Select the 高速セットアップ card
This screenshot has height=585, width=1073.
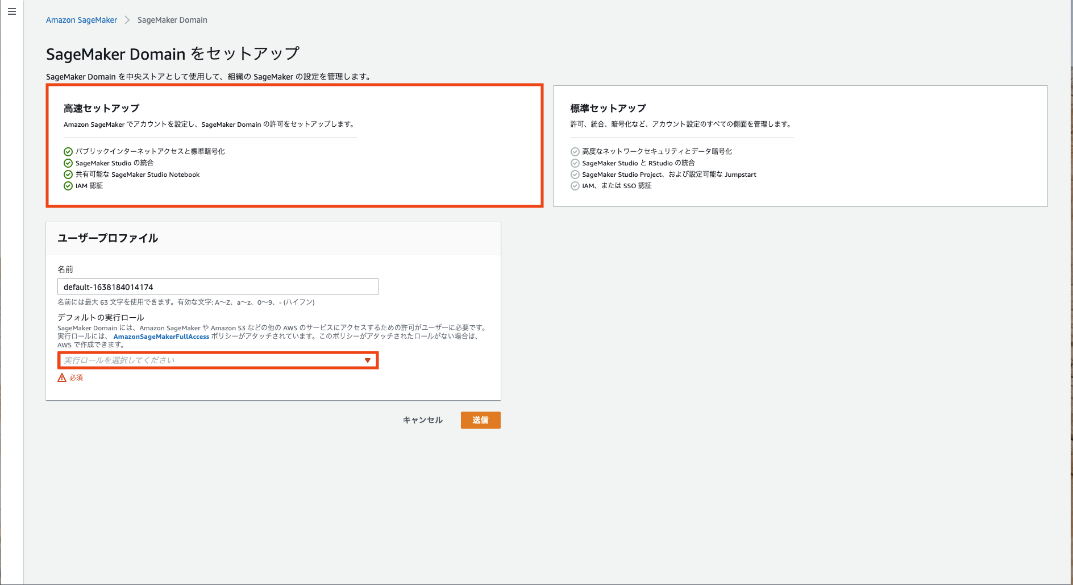[294, 146]
